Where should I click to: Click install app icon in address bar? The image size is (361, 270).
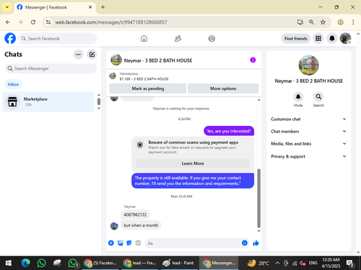(x=300, y=22)
